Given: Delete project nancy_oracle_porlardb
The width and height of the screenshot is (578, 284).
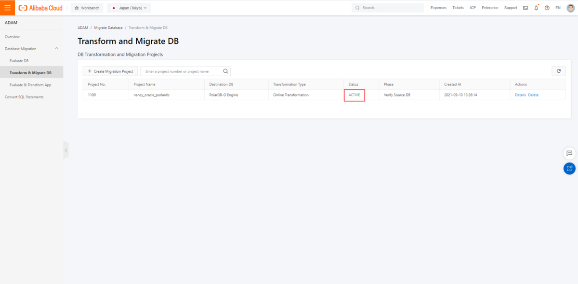Looking at the screenshot, I should click(x=533, y=95).
